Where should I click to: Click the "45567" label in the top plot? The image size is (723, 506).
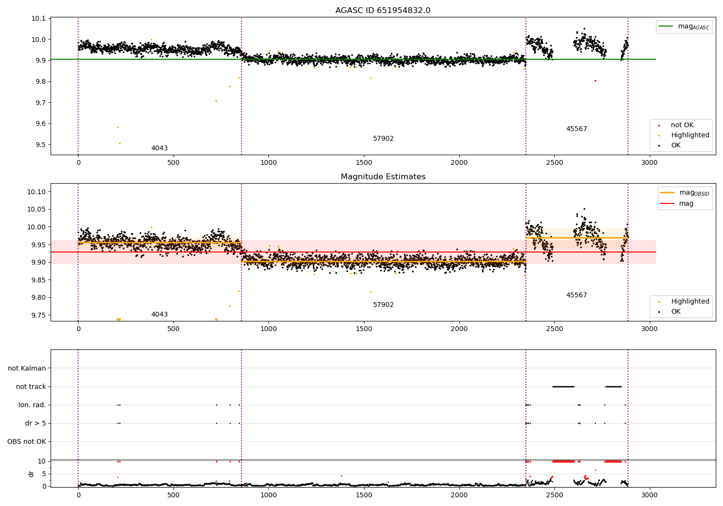576,129
